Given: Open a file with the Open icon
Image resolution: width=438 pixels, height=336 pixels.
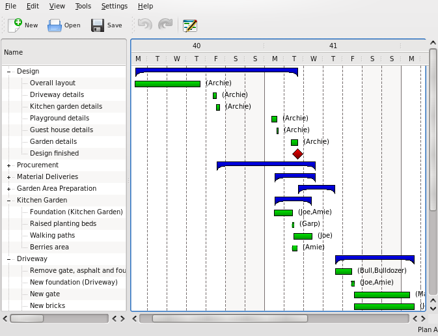Looking at the screenshot, I should tap(55, 25).
